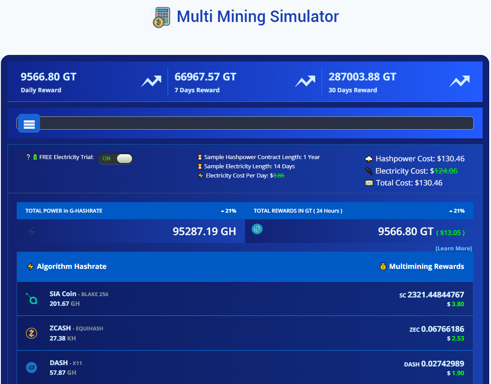Viewport: 491px width, 384px height.
Task: Click the 30 Days Reward trend arrow icon
Action: (x=459, y=82)
